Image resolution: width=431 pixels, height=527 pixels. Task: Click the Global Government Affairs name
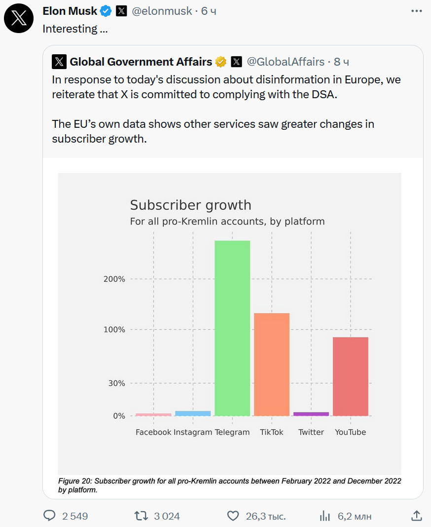141,62
